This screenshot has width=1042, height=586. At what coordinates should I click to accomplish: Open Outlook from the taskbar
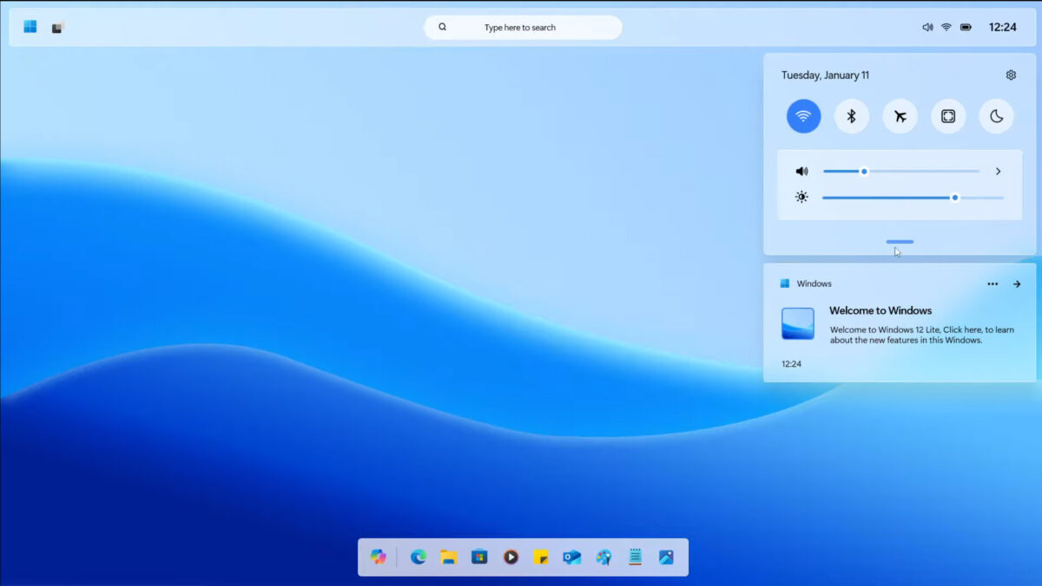tap(572, 557)
